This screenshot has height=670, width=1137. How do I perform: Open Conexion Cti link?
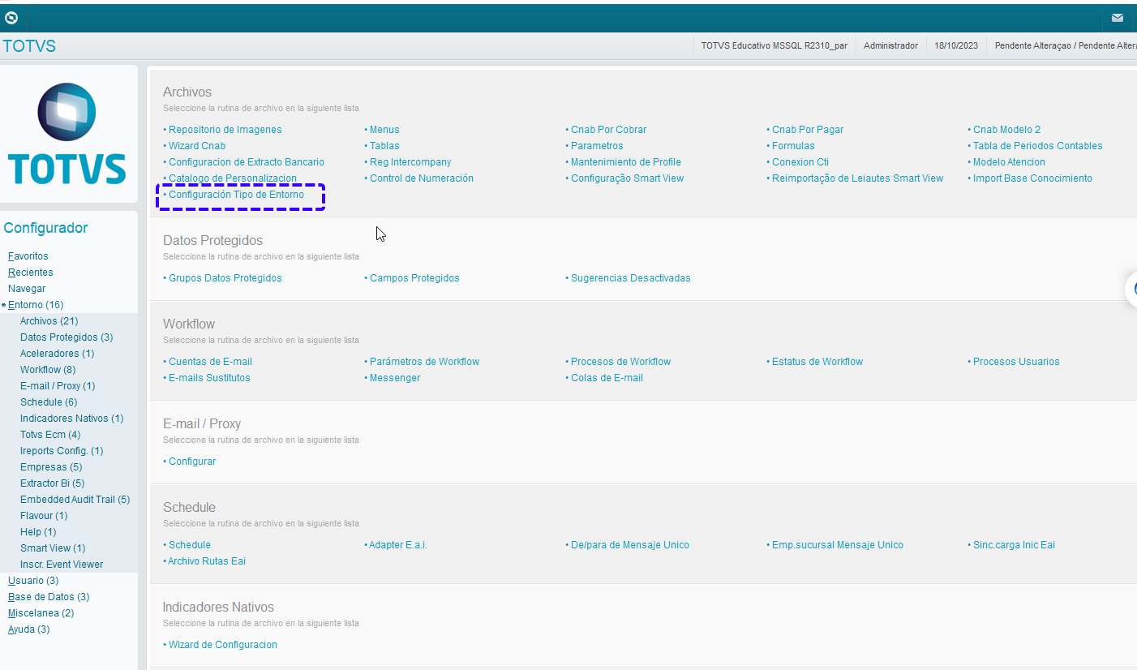coord(800,162)
